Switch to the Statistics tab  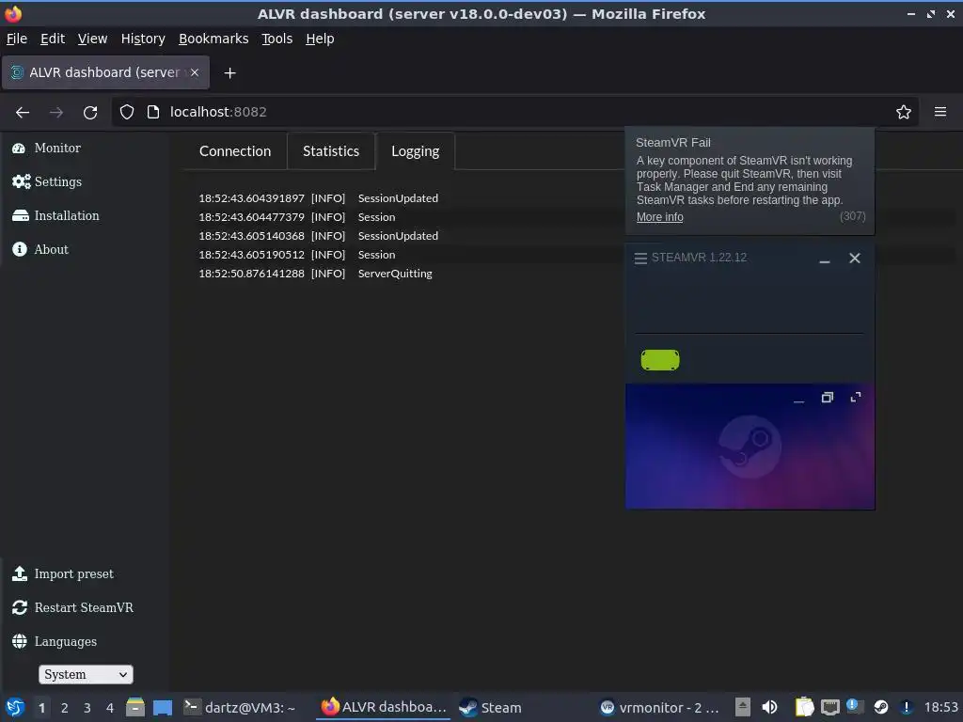click(x=330, y=151)
